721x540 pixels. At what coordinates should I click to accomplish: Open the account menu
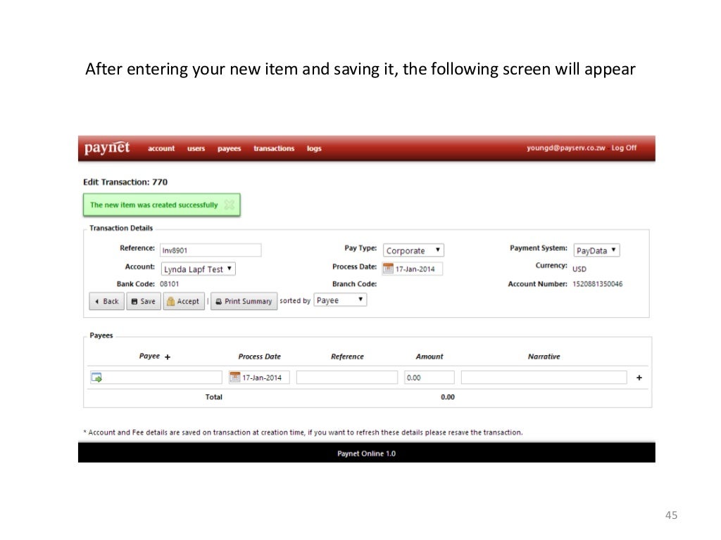[x=161, y=148]
